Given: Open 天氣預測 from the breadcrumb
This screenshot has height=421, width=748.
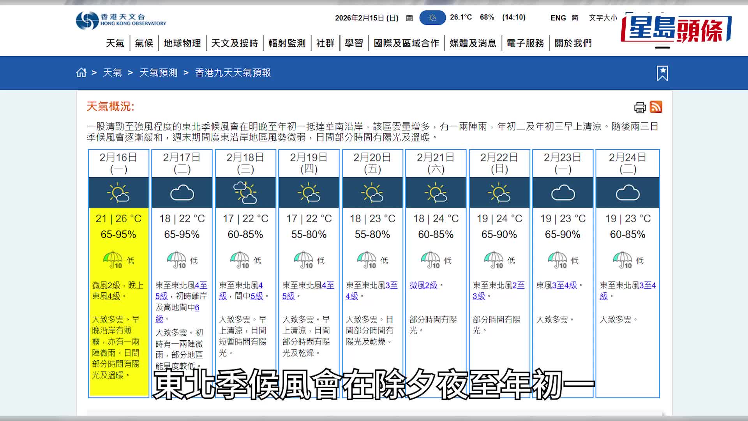Looking at the screenshot, I should pos(158,73).
